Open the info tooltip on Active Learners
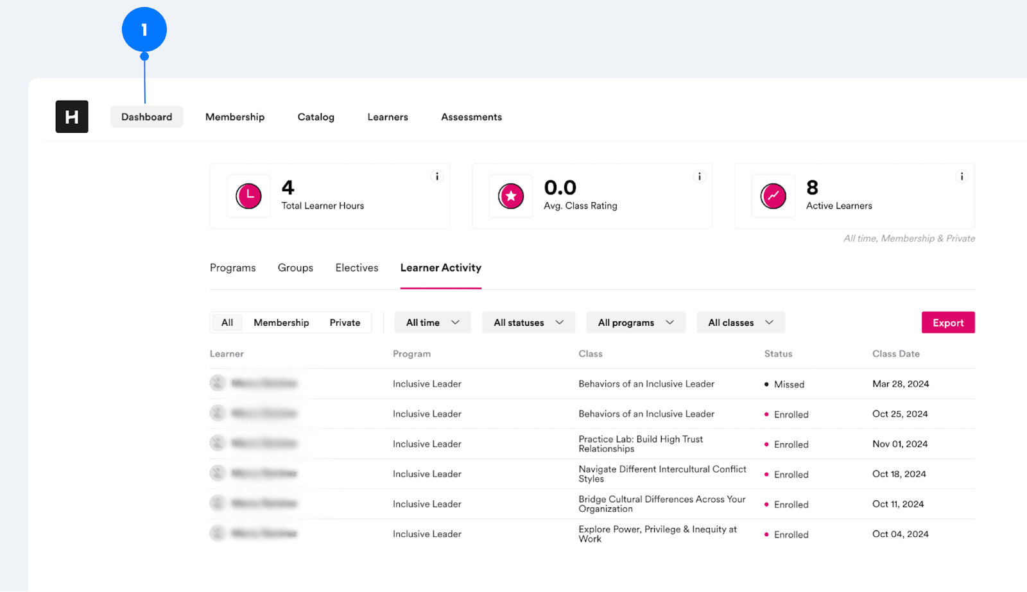 [x=962, y=176]
